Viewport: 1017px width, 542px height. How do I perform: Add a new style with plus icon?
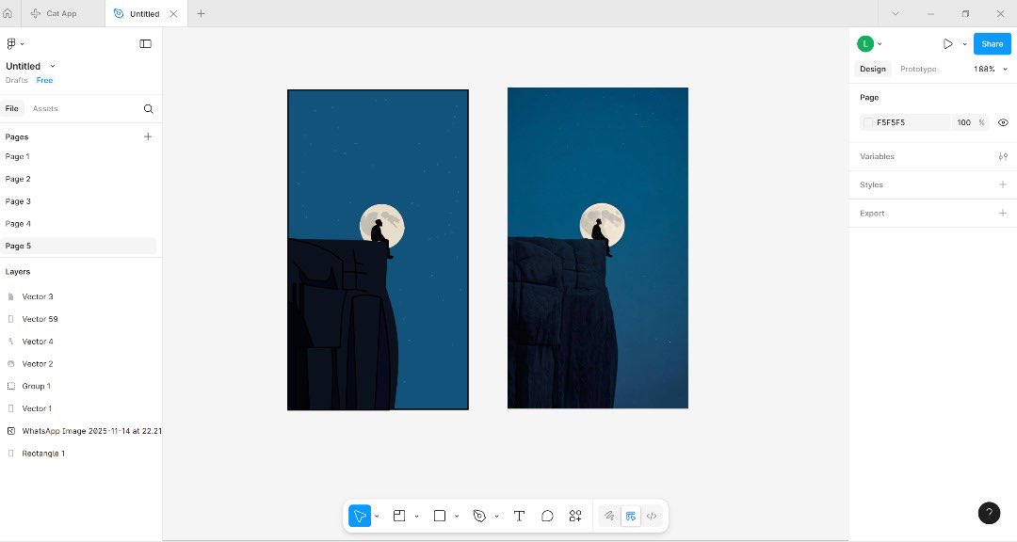point(1003,184)
